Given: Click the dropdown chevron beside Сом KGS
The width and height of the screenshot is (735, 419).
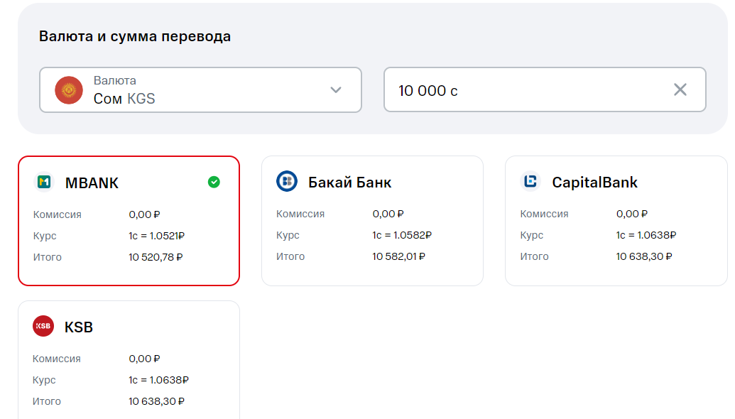Looking at the screenshot, I should pos(336,89).
